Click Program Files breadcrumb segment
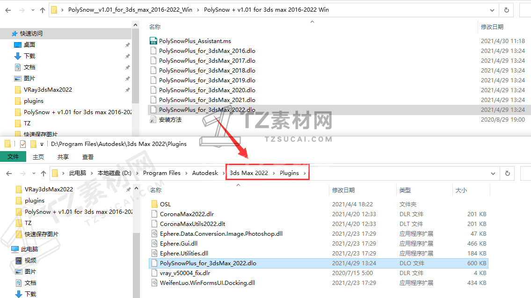 pos(161,173)
